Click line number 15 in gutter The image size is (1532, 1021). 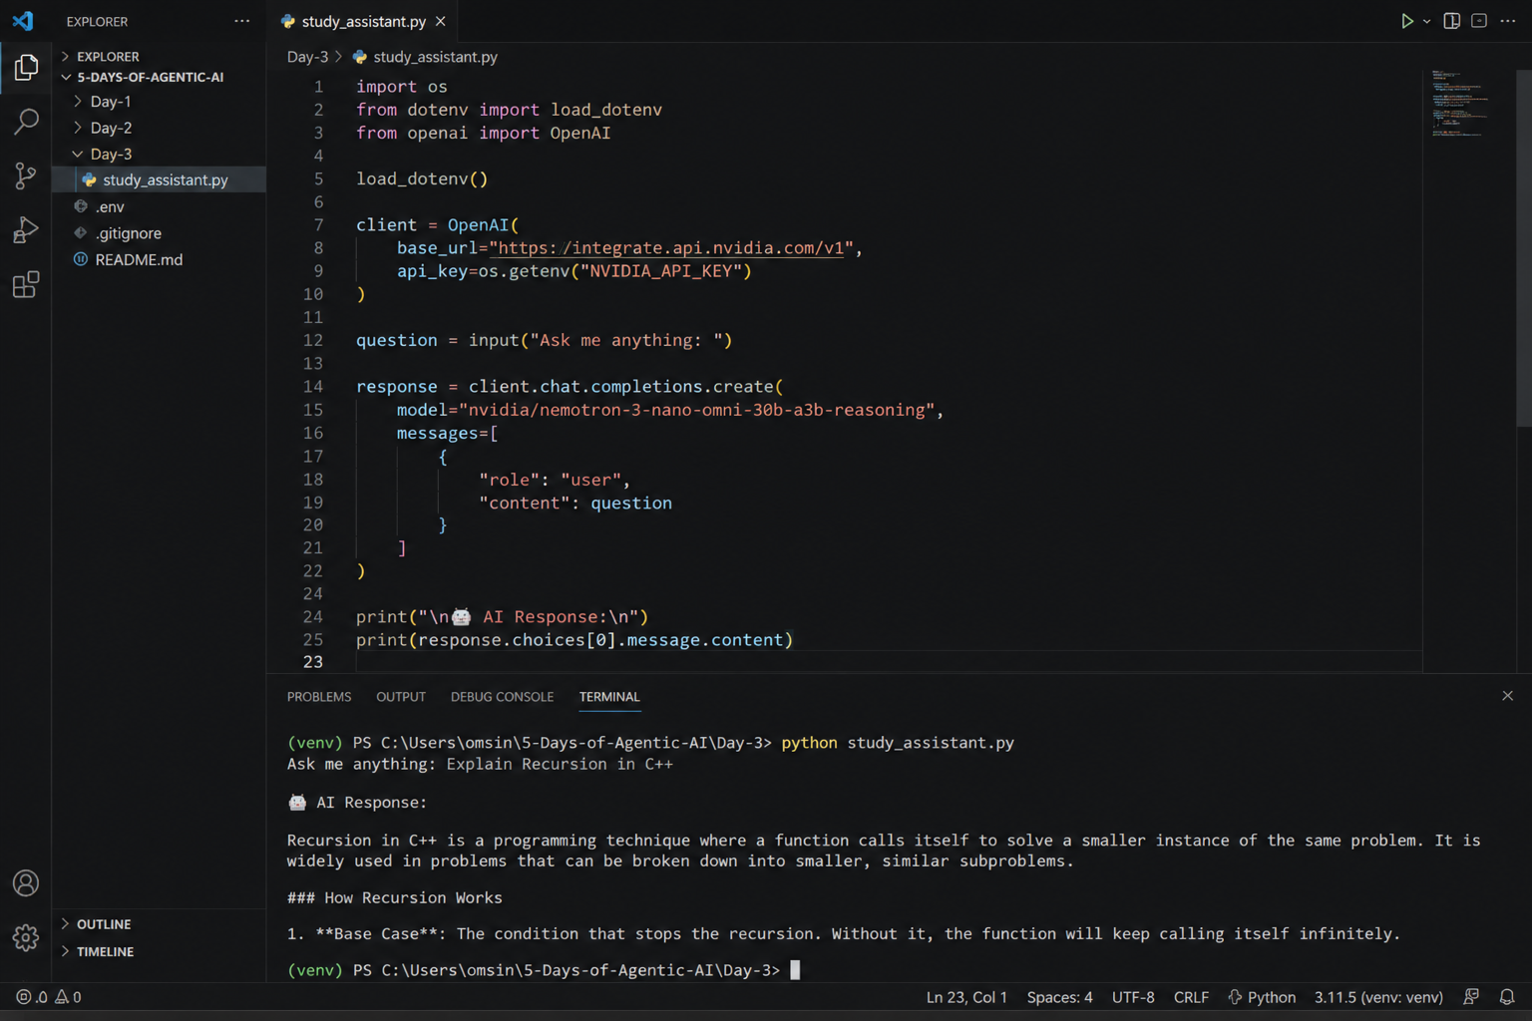[313, 410]
